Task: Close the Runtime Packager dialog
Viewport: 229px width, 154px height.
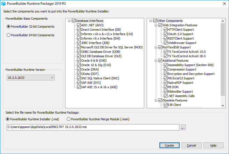Action: [x=224, y=4]
